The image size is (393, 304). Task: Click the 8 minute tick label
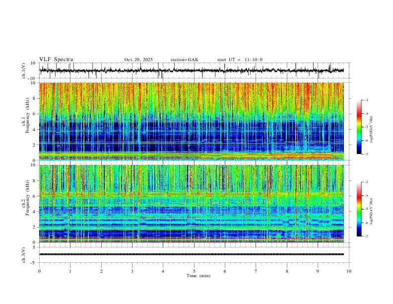[x=287, y=271]
